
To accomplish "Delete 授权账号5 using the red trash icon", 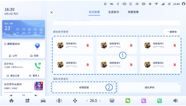I will (131, 65).
